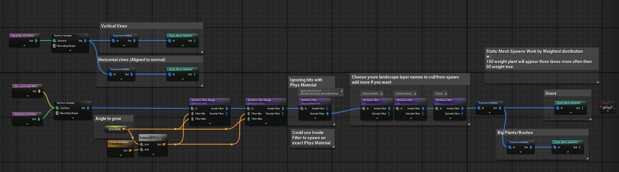Click Inside Filter pin of the Stone Attribute Filter
Viewport: 619px width, 172px height.
462,109
